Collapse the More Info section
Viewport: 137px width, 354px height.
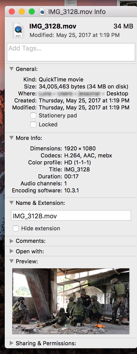pos(11,138)
